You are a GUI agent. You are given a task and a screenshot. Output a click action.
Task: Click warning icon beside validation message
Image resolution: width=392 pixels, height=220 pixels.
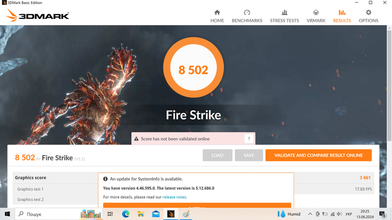tap(136, 139)
